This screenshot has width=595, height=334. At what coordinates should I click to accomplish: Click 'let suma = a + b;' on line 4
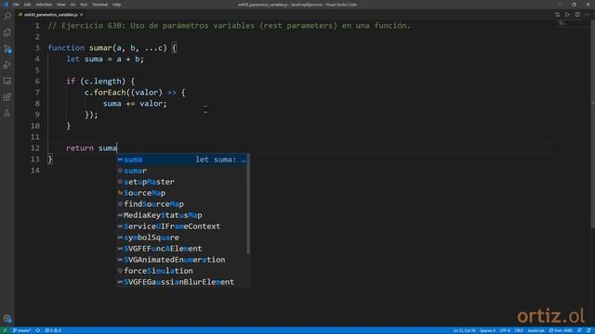tap(105, 59)
